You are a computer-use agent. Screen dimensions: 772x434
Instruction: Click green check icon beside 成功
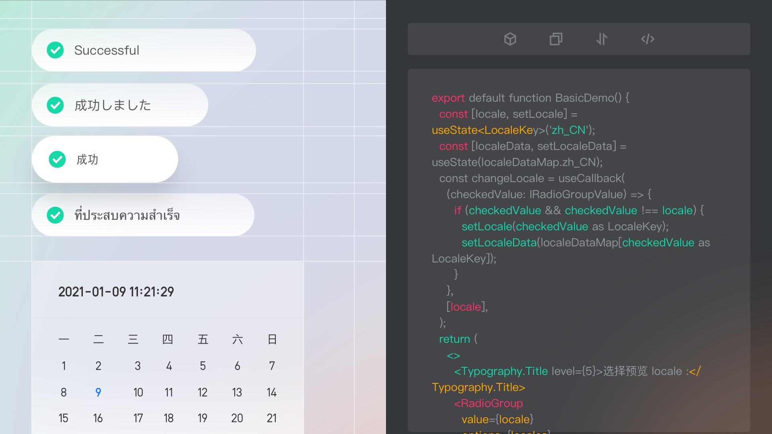pyautogui.click(x=57, y=160)
